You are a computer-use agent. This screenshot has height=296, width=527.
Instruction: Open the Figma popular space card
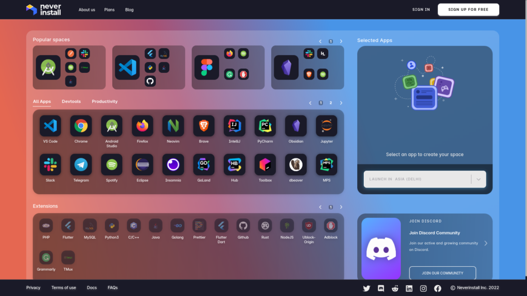[x=228, y=67]
